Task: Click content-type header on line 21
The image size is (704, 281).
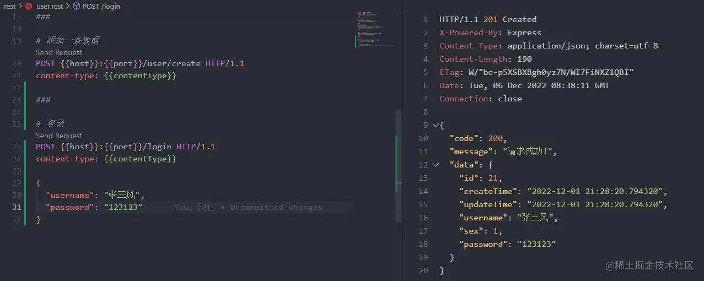Action: pyautogui.click(x=106, y=75)
